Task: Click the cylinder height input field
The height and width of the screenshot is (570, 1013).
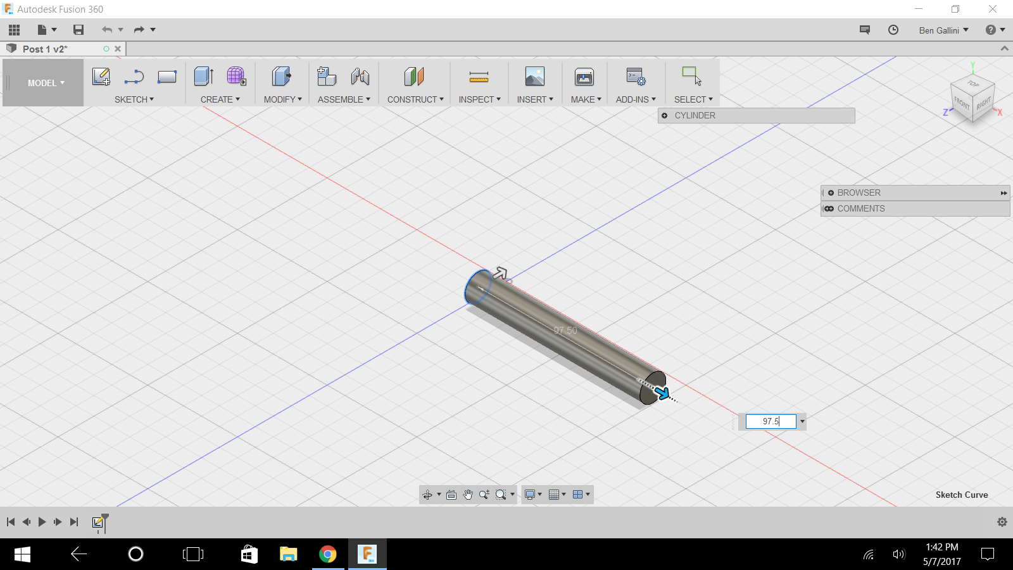Action: click(771, 421)
